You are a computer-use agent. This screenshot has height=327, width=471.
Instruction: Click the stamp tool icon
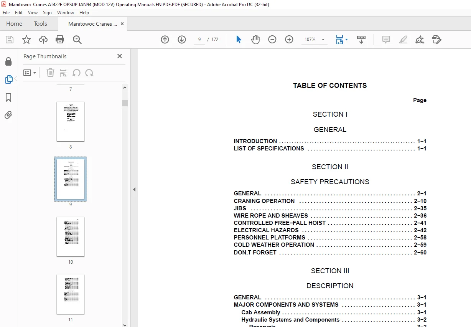coord(436,40)
